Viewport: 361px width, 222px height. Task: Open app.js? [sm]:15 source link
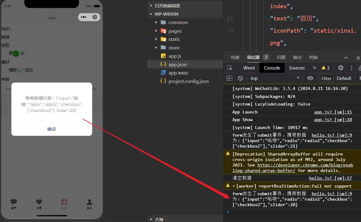[333, 112]
